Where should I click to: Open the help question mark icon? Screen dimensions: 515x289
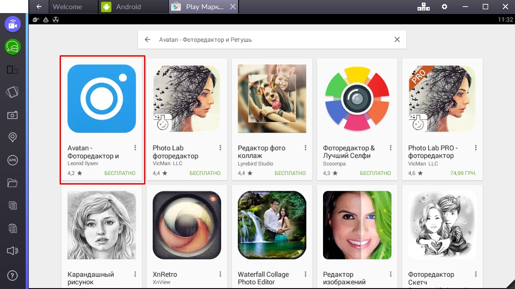pos(13,275)
